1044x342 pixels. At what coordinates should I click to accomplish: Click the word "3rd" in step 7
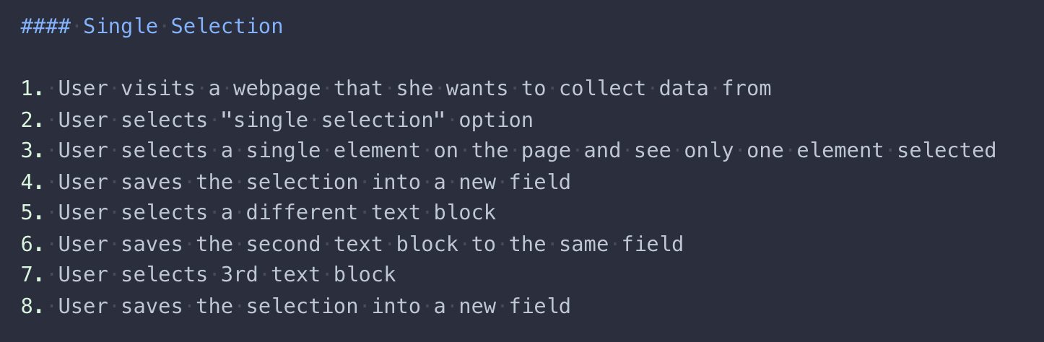pos(239,275)
